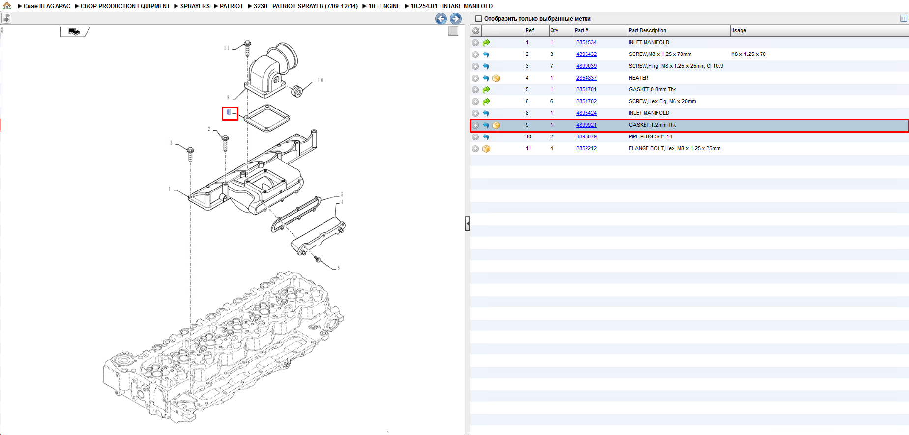This screenshot has width=909, height=435.
Task: Click the blue arrow icon for part 4899039
Action: 486,66
